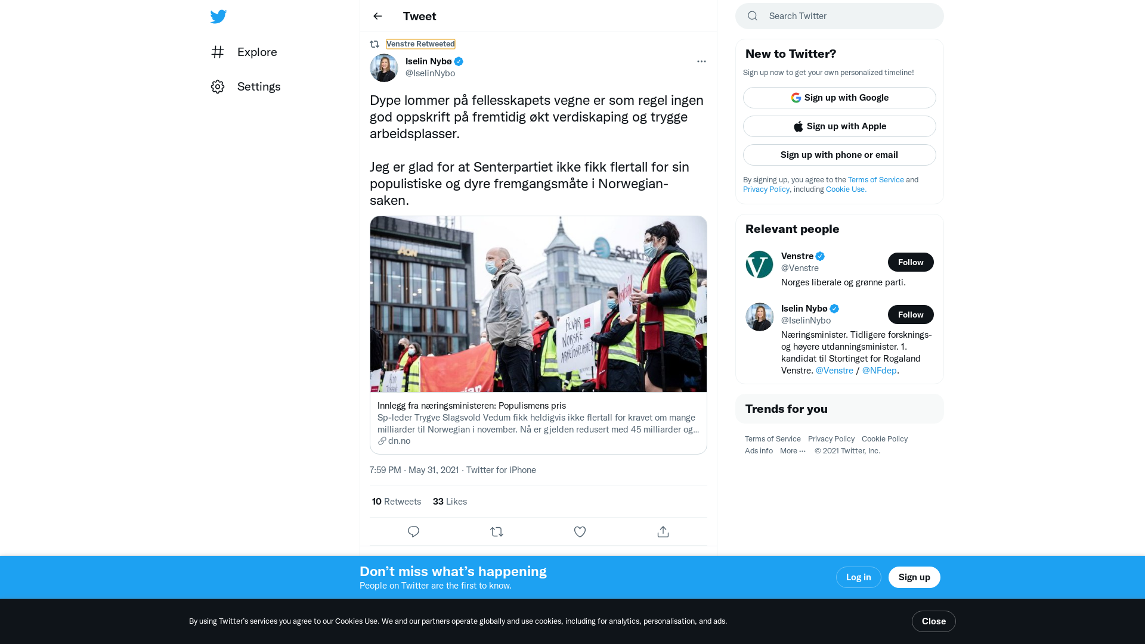Open the dn.no article image
This screenshot has width=1145, height=644.
(x=539, y=304)
